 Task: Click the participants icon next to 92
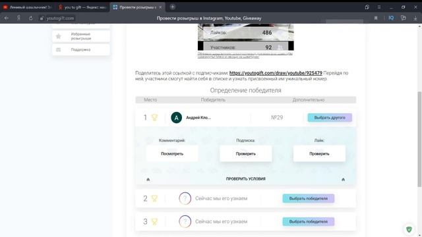280,47
